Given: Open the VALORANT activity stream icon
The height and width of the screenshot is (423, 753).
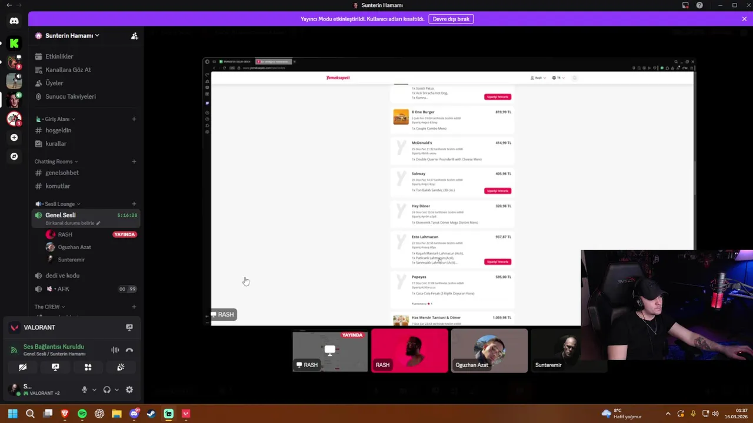Looking at the screenshot, I should [129, 327].
